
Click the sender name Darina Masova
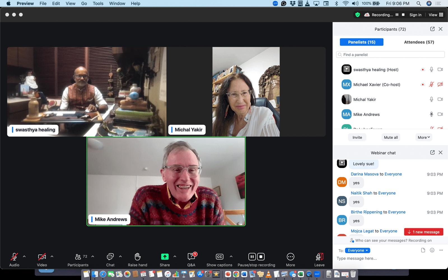click(x=365, y=174)
